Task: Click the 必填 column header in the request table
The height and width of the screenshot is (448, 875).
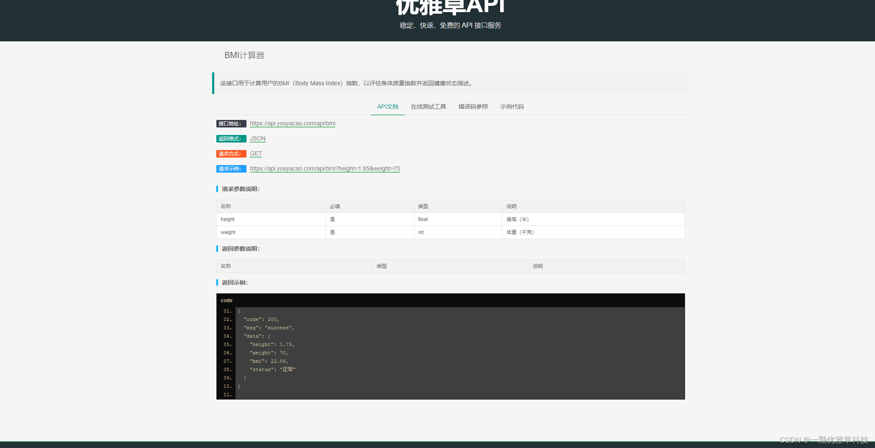Action: 370,206
